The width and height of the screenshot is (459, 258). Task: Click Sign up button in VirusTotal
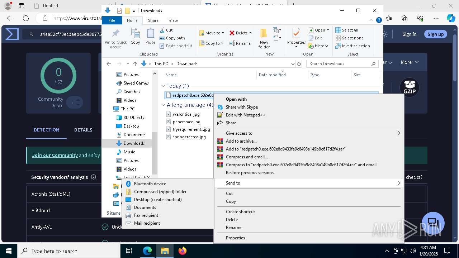435,34
